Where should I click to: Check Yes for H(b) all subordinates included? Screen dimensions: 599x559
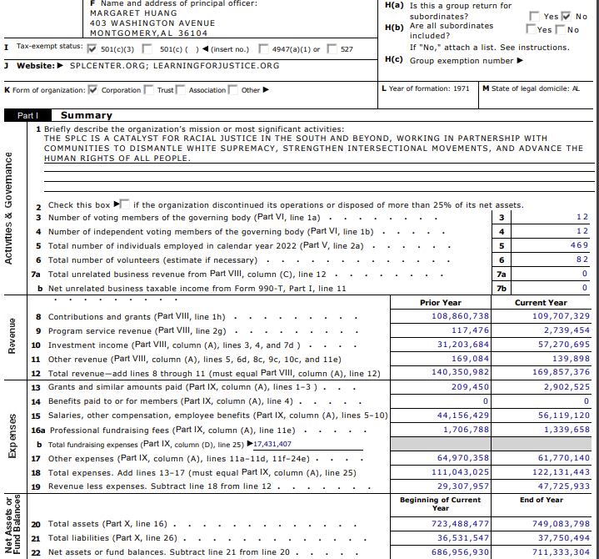pyautogui.click(x=531, y=28)
